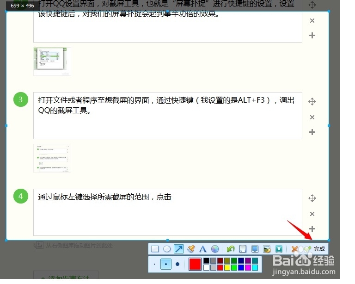355x284 pixels.
Task: Add a step after step 4 with plus
Action: tap(312, 229)
